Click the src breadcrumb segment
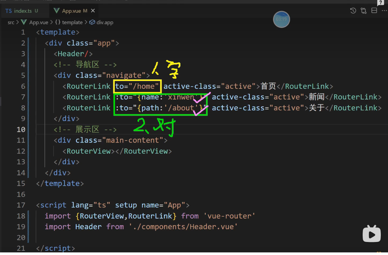388x255 pixels. (11, 22)
